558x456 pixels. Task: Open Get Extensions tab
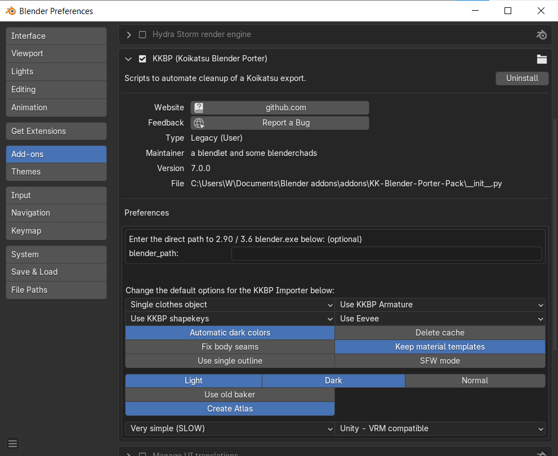pos(56,131)
